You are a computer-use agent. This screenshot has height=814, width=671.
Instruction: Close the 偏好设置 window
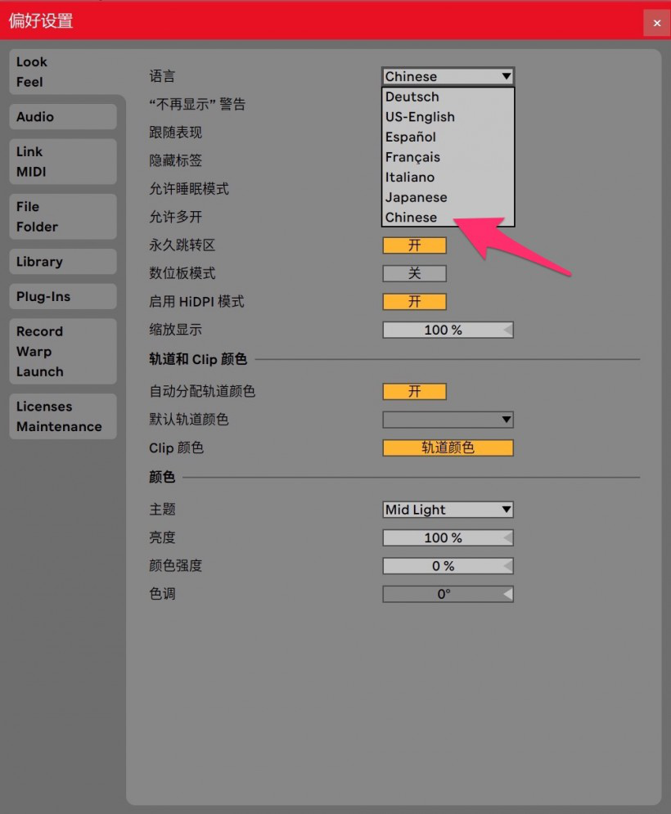[x=656, y=23]
